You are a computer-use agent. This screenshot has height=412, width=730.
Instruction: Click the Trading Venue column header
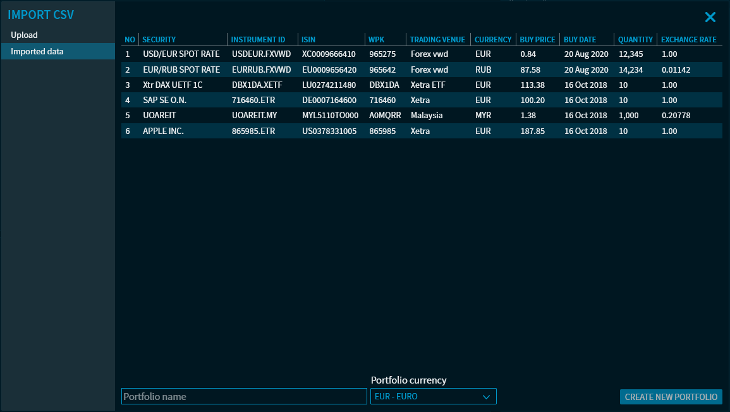pos(437,39)
